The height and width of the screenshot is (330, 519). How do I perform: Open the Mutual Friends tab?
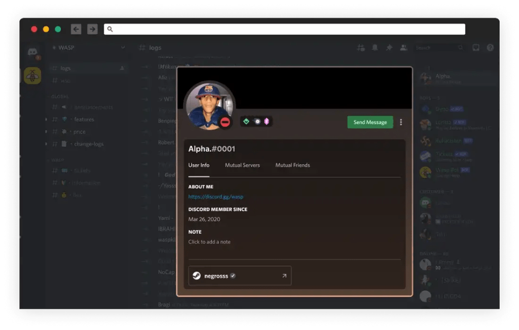(x=292, y=165)
